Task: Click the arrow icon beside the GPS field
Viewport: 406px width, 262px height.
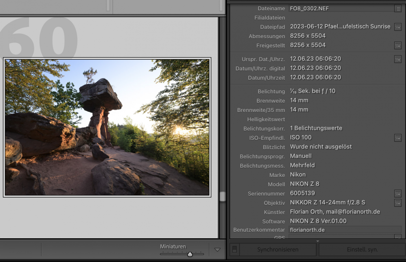Action: (x=398, y=237)
